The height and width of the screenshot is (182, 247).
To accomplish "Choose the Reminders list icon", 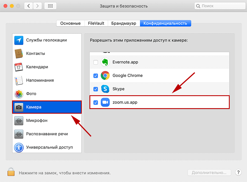I will coord(19,80).
